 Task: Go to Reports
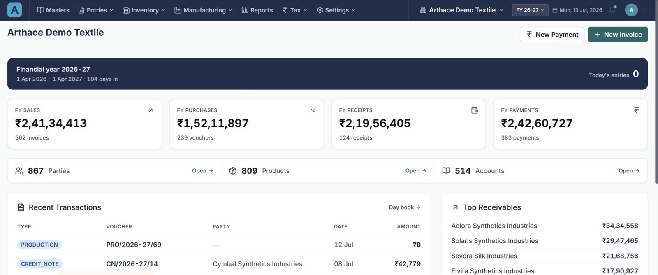pos(257,10)
